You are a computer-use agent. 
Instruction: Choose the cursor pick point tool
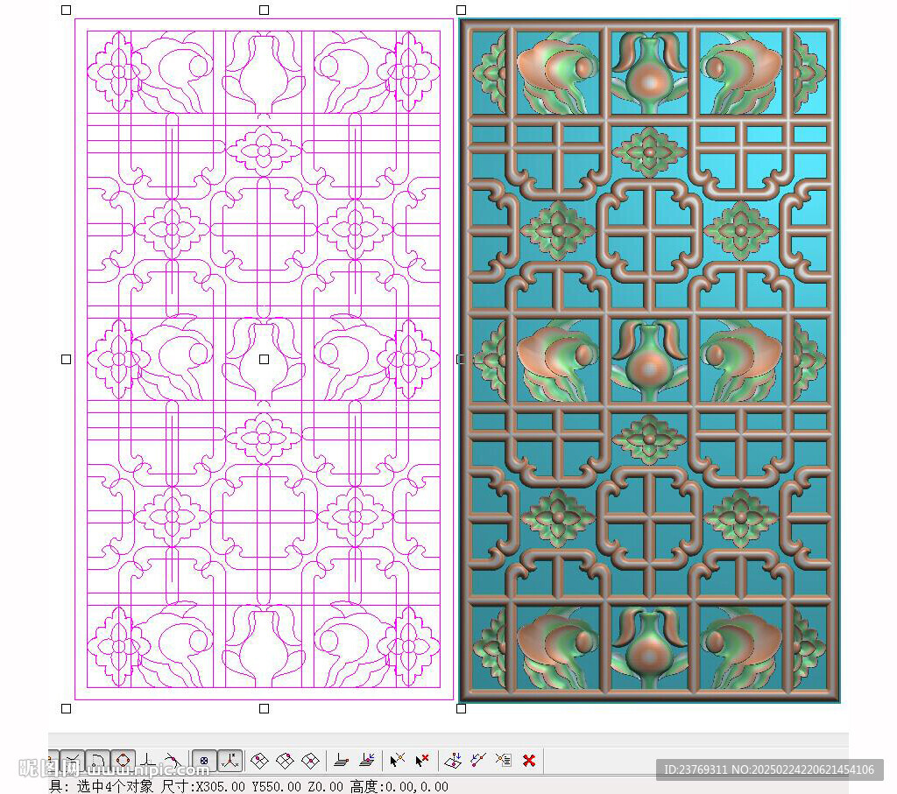click(x=397, y=761)
